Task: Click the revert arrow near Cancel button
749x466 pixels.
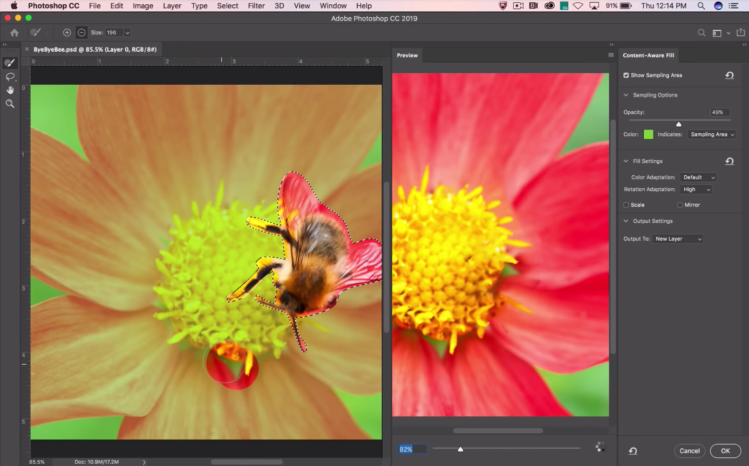Action: point(632,451)
